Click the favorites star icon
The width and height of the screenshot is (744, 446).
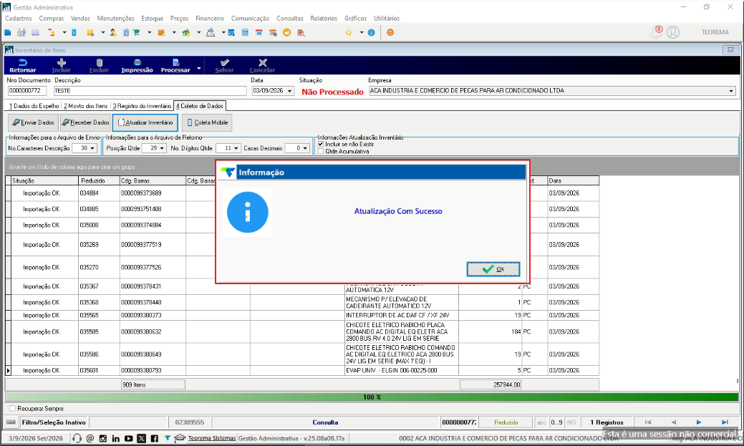tap(348, 33)
